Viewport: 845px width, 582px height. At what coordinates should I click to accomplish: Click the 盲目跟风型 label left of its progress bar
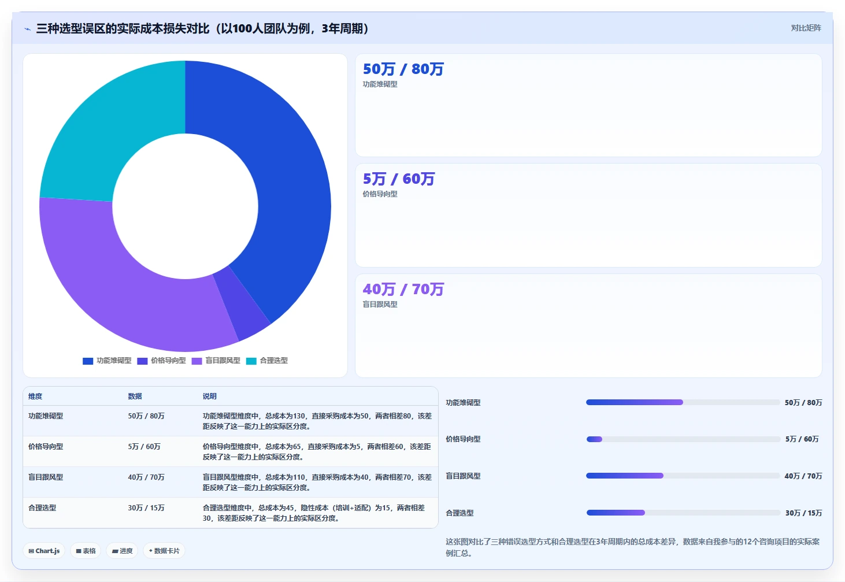point(463,476)
